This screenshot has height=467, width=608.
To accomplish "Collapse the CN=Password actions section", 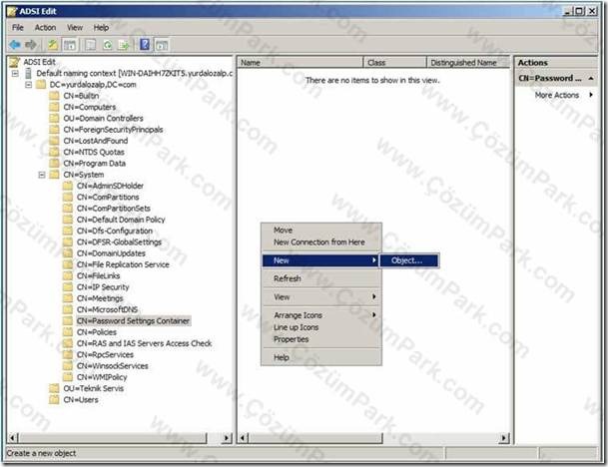I will (x=591, y=78).
